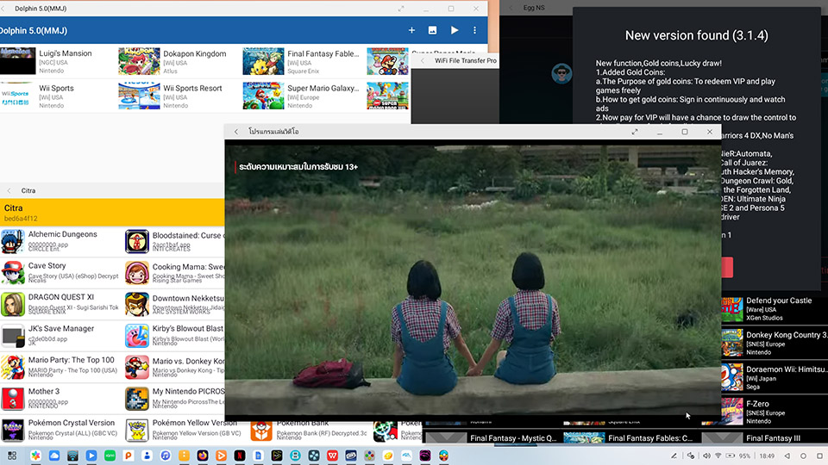Click the video playback area
828x465 pixels.
tap(473, 279)
